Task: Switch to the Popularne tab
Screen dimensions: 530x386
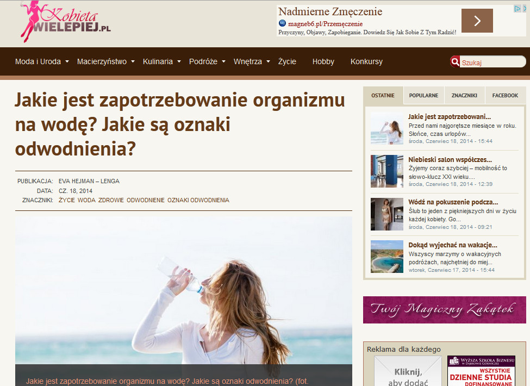Action: tap(423, 95)
